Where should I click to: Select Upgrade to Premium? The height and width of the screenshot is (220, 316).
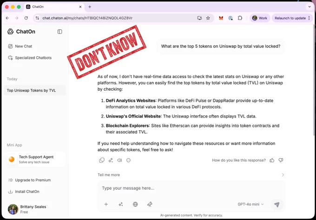coord(29,180)
